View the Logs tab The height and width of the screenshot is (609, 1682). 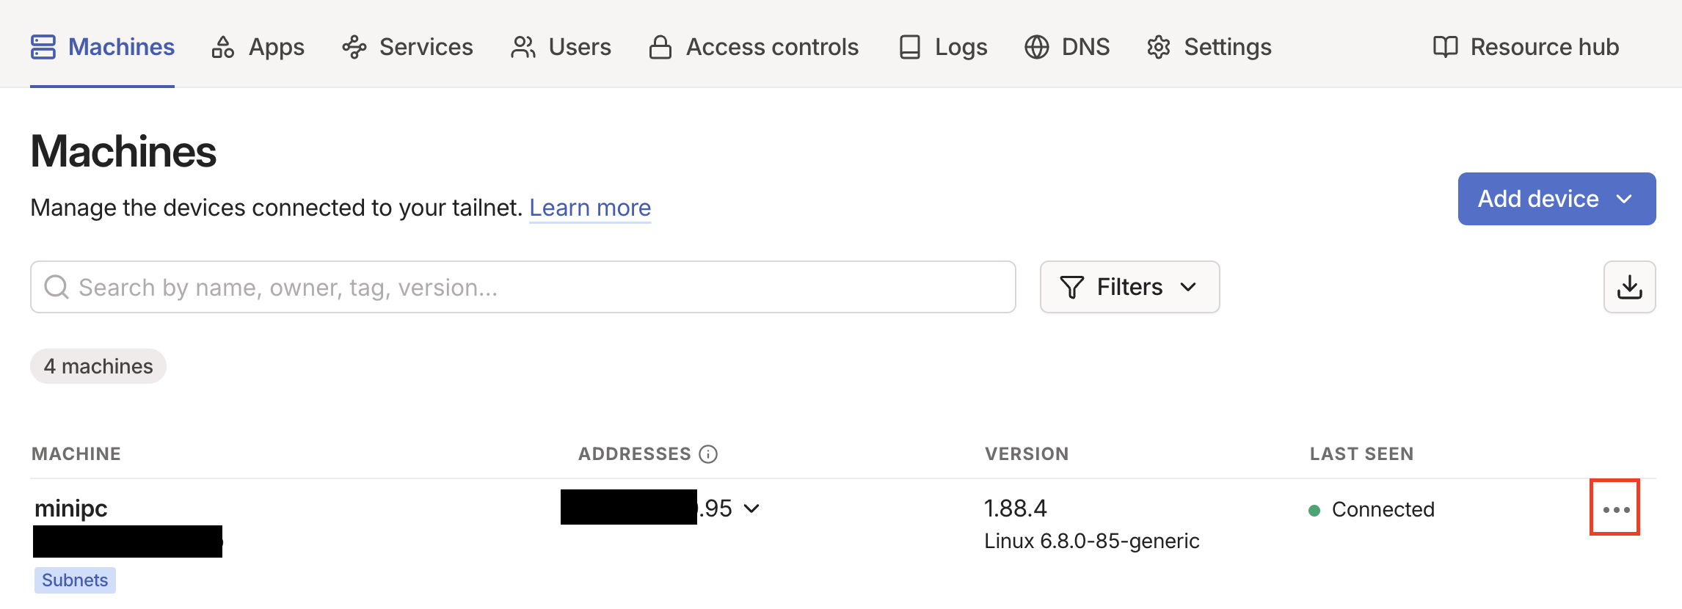point(943,47)
